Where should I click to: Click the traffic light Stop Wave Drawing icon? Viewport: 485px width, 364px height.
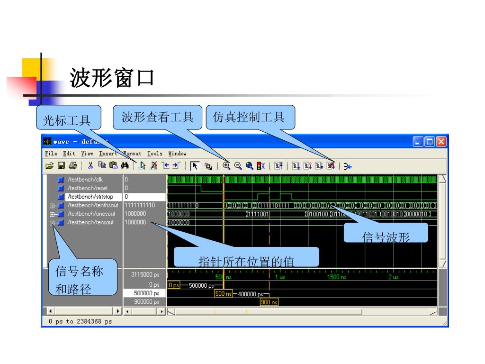[261, 166]
